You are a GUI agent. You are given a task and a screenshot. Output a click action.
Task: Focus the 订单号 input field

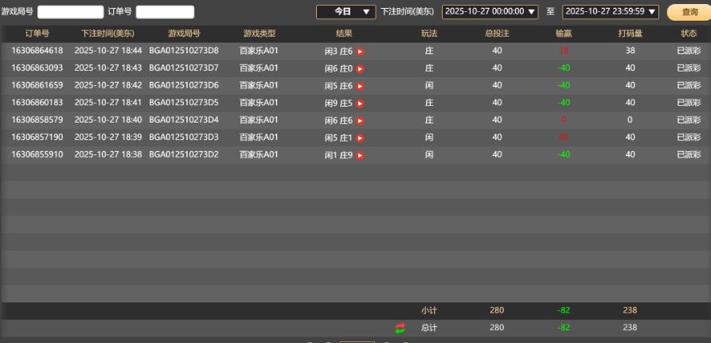click(x=165, y=12)
